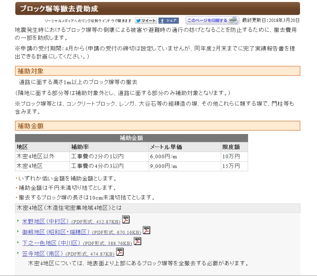
Task: Click the 10万円 cell
Action: tap(234, 157)
